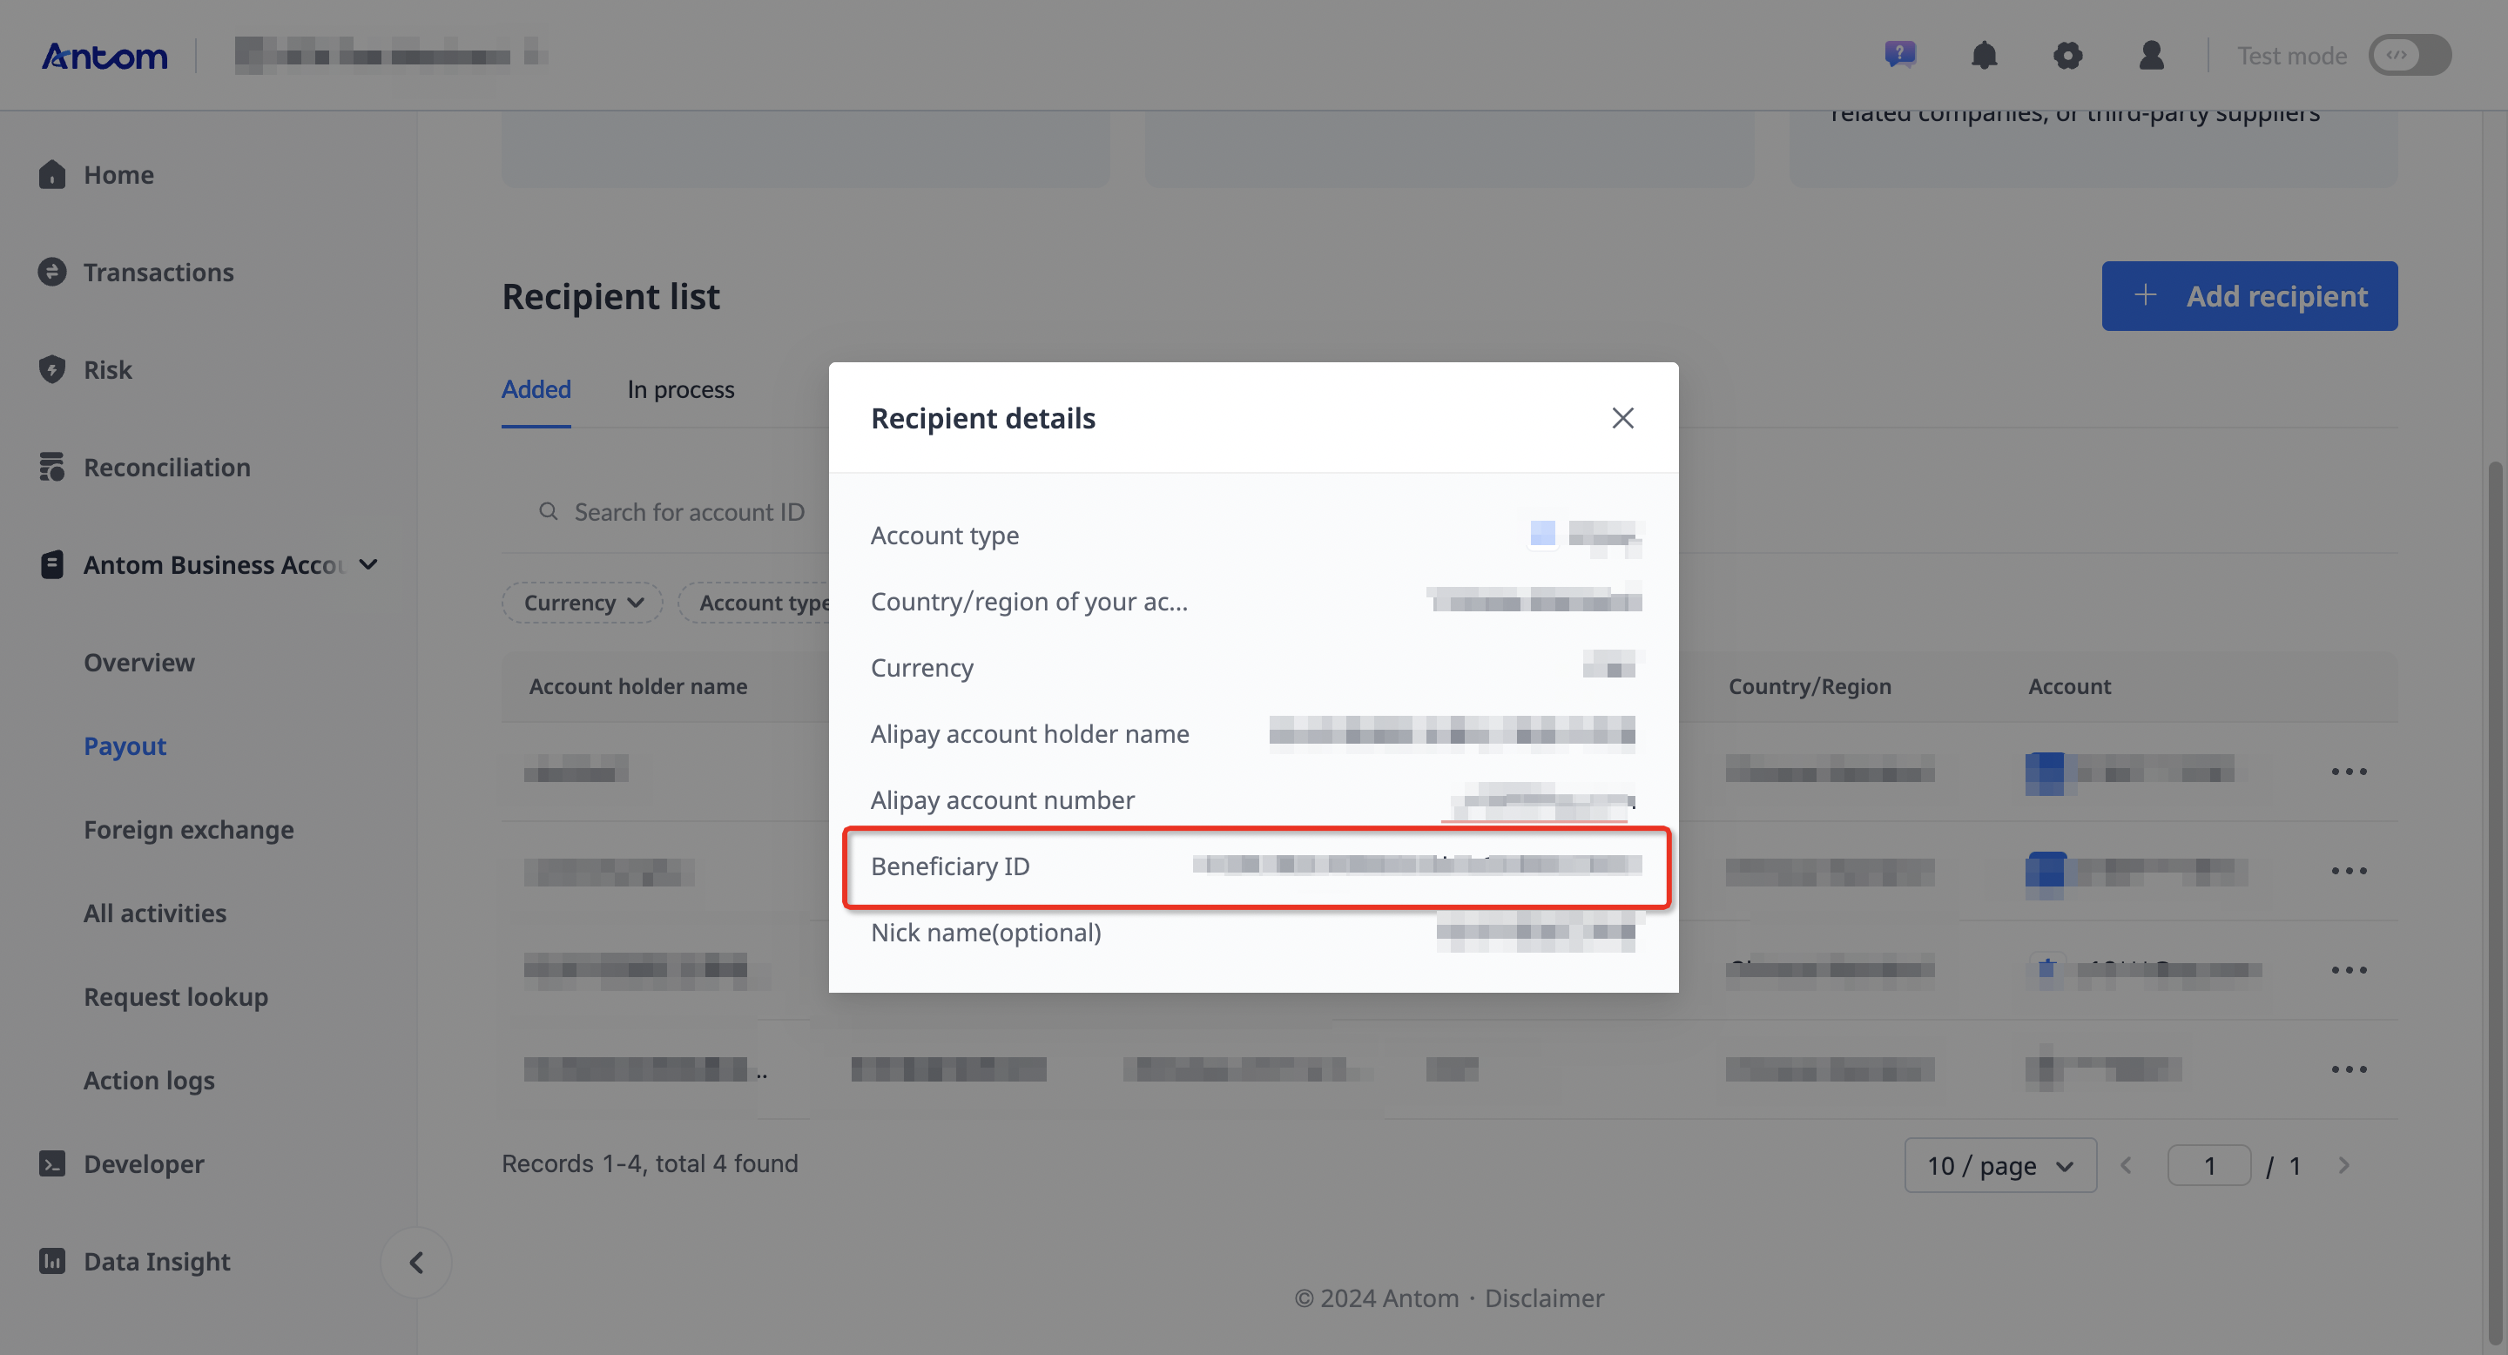Switch to the Added tab

tap(536, 389)
